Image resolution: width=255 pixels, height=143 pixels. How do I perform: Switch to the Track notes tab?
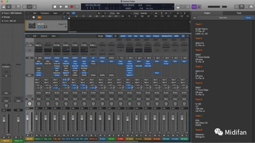[x=239, y=13]
